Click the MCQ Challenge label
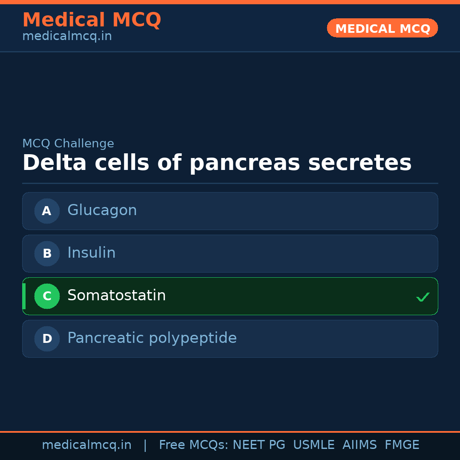Image resolution: width=460 pixels, height=460 pixels. click(x=68, y=144)
